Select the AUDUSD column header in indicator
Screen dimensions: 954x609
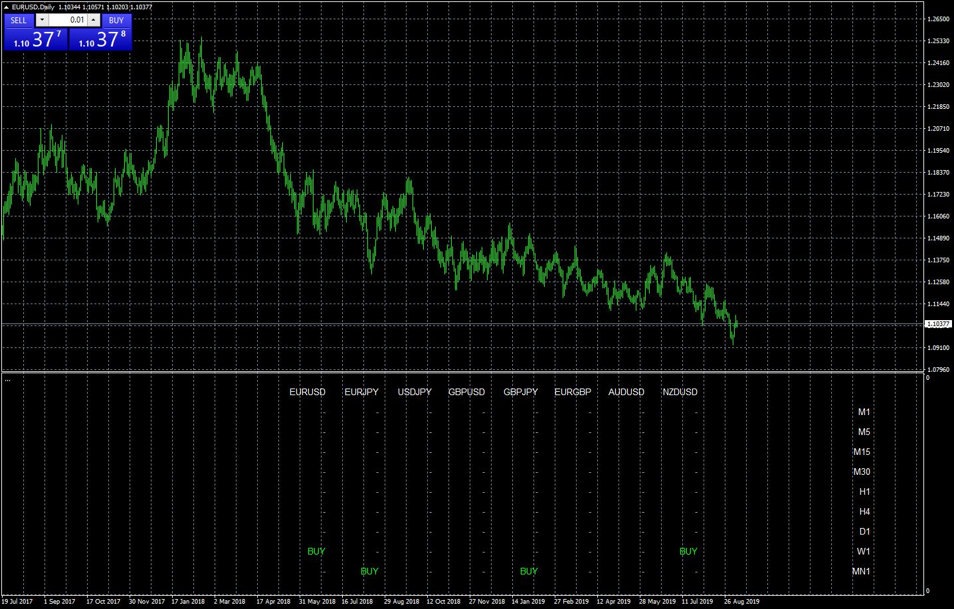coord(626,392)
